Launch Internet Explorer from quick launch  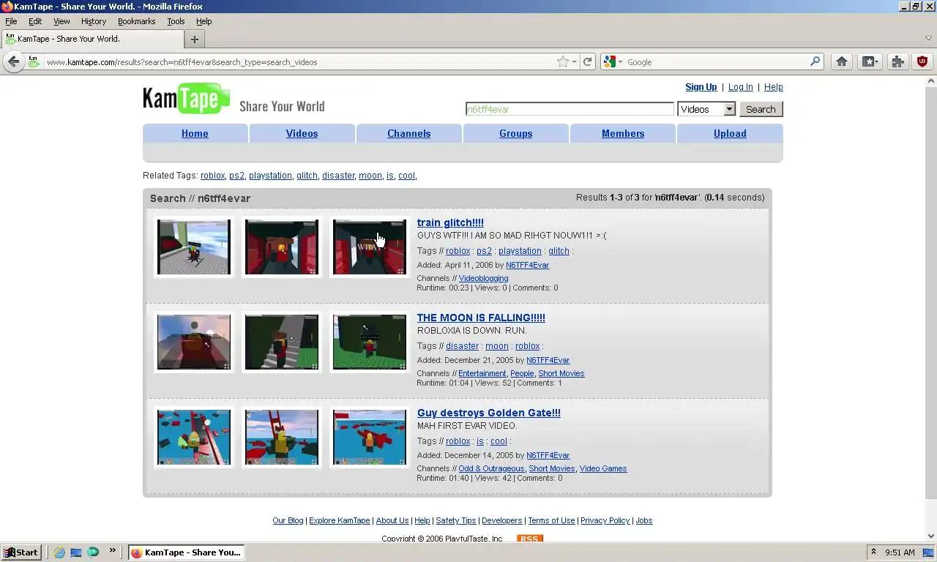click(x=59, y=552)
